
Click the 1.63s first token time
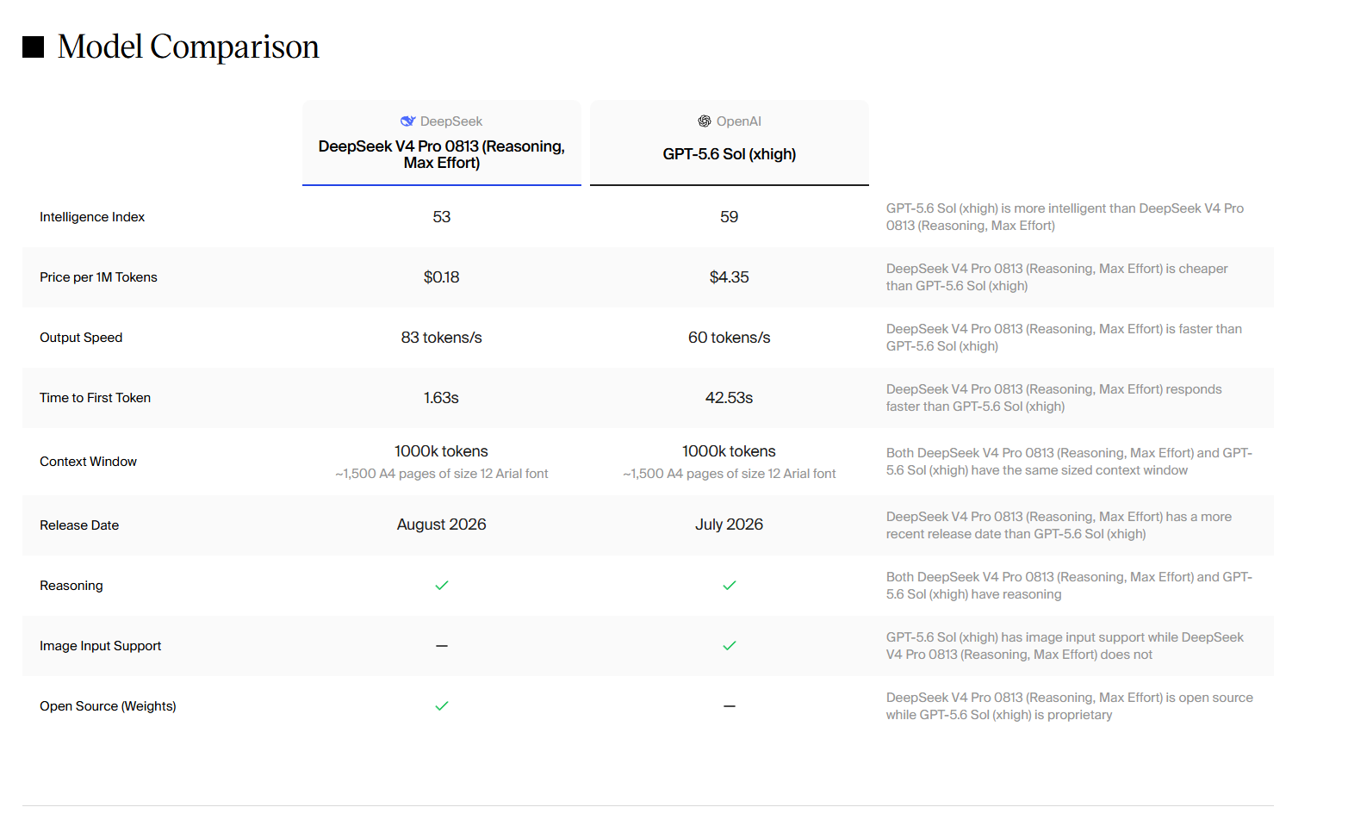[442, 398]
